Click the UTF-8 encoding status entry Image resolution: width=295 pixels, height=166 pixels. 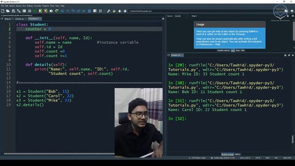[258, 158]
